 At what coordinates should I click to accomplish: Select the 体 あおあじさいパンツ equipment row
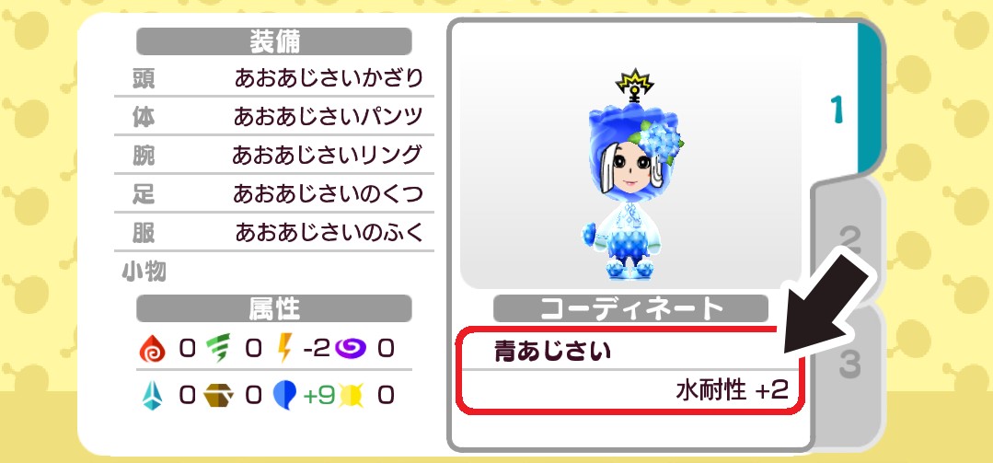274,117
